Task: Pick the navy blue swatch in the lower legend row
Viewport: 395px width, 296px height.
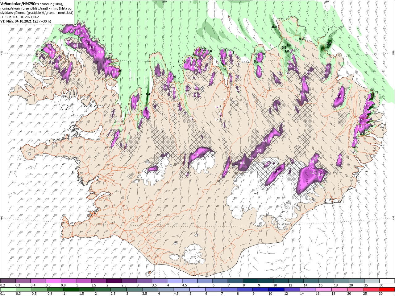Action: (276, 290)
